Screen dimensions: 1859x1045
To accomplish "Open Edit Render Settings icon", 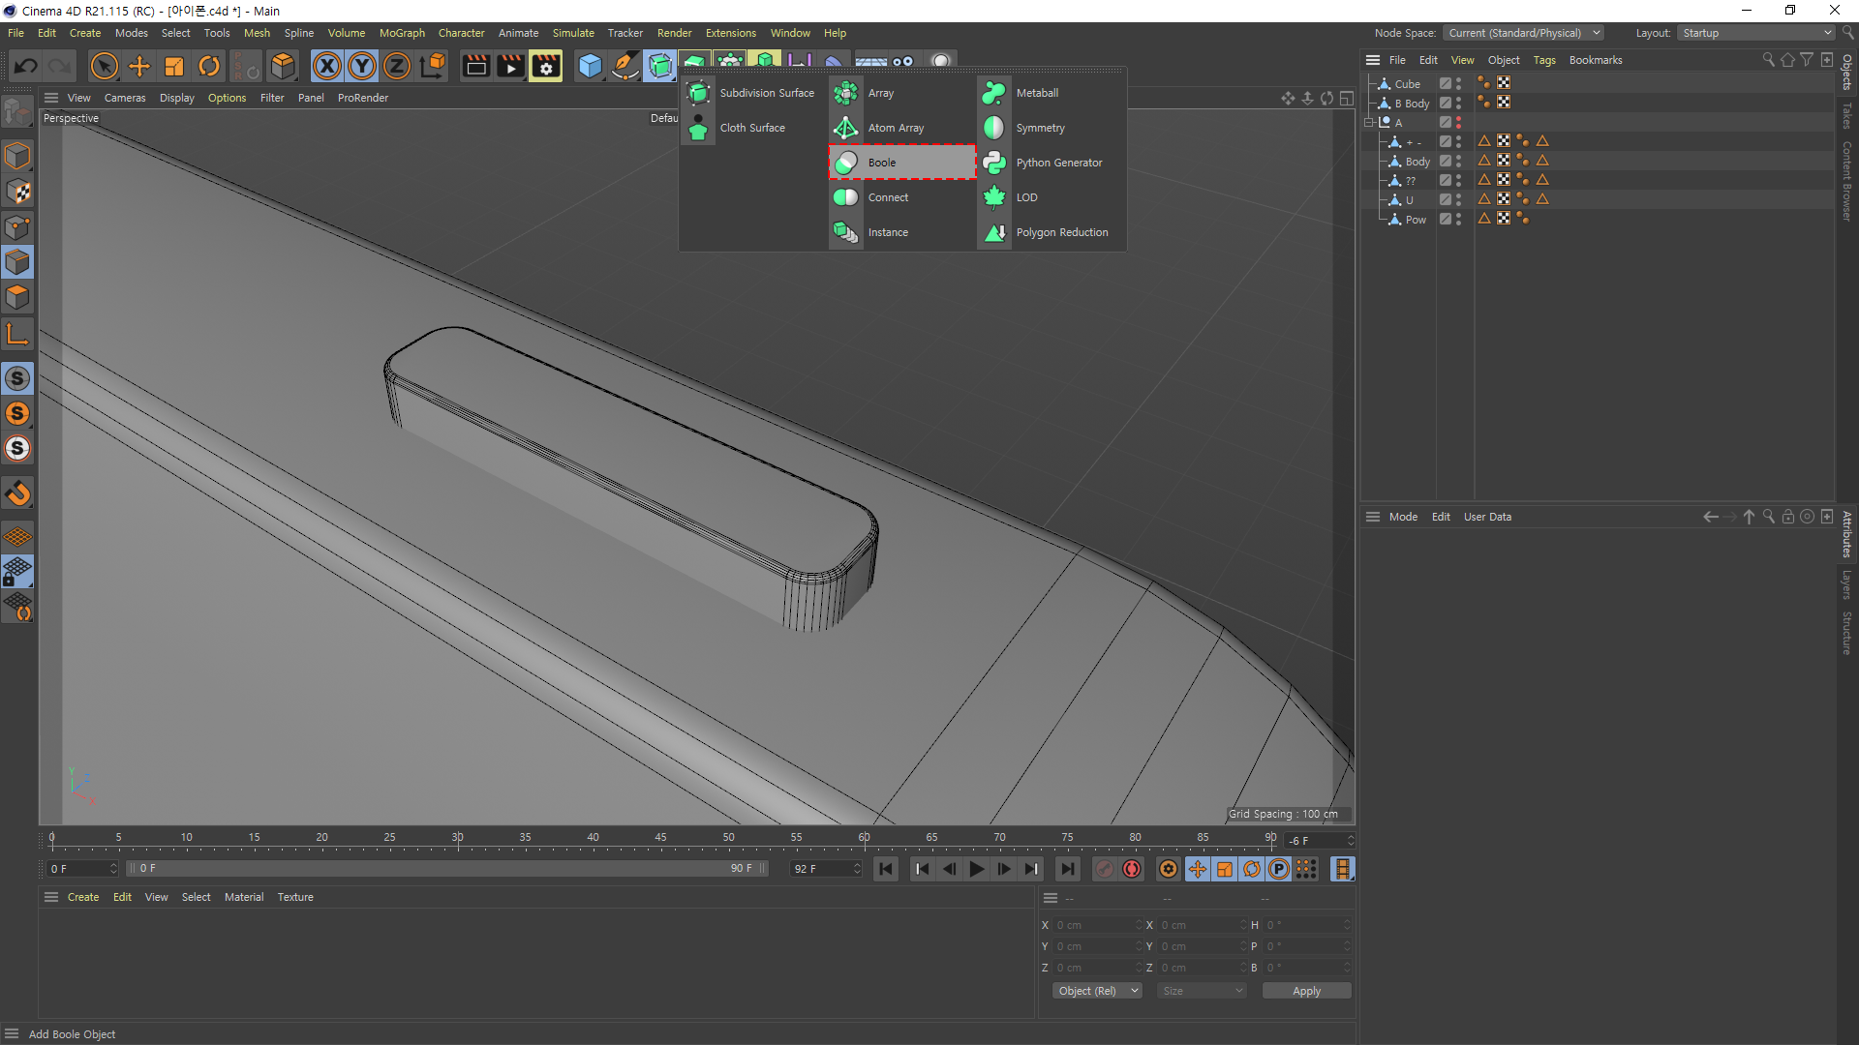I will [545, 66].
